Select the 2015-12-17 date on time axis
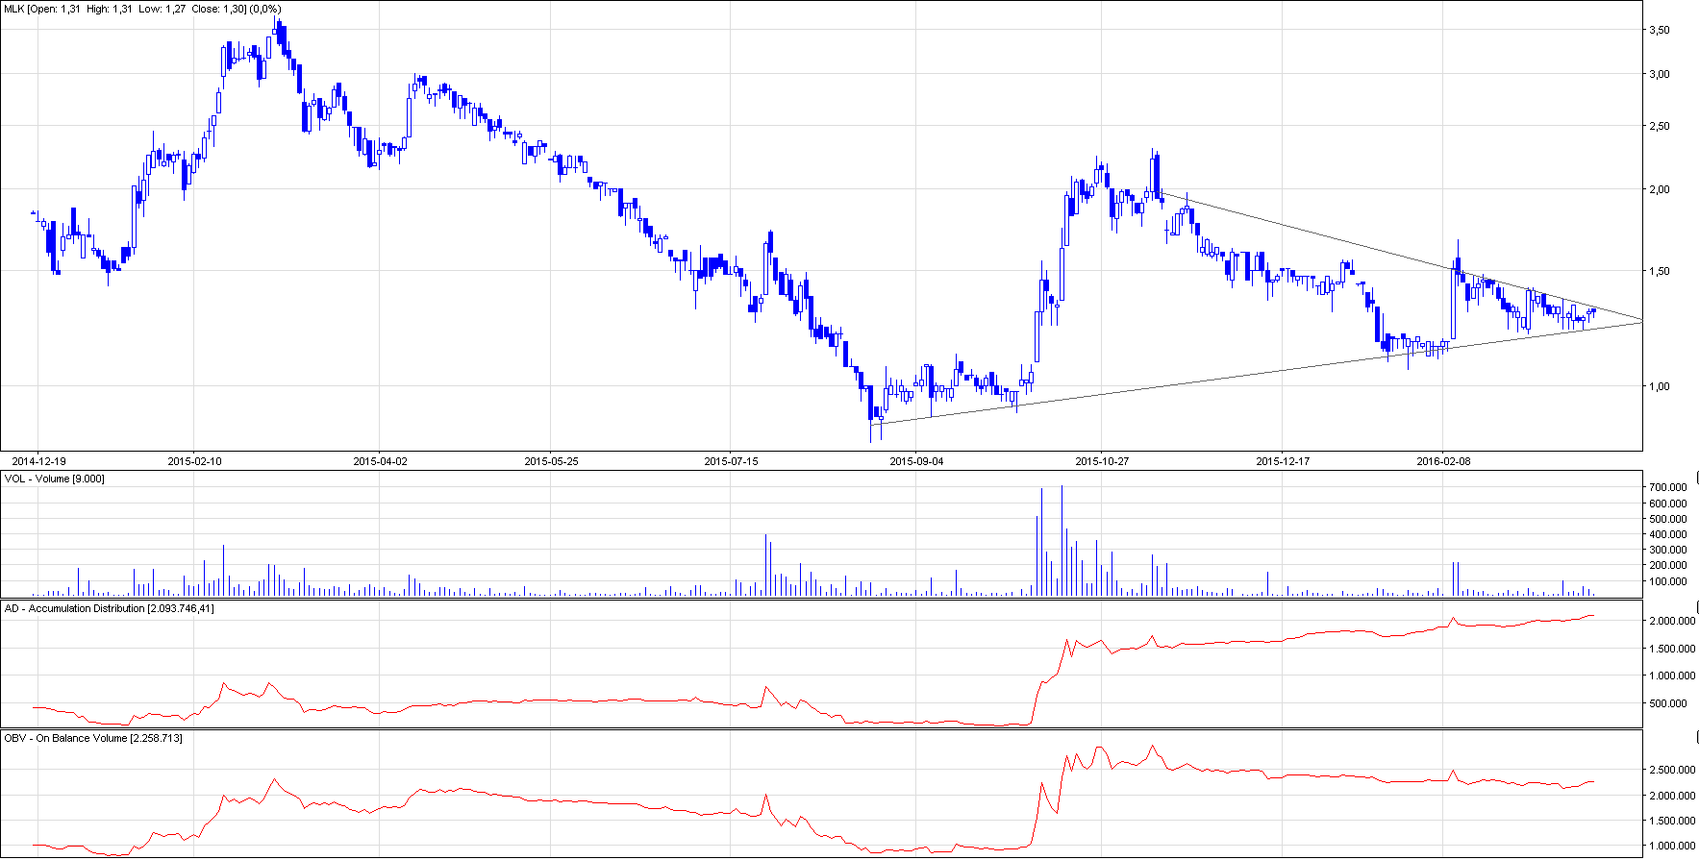The height and width of the screenshot is (860, 1699). 1283,461
